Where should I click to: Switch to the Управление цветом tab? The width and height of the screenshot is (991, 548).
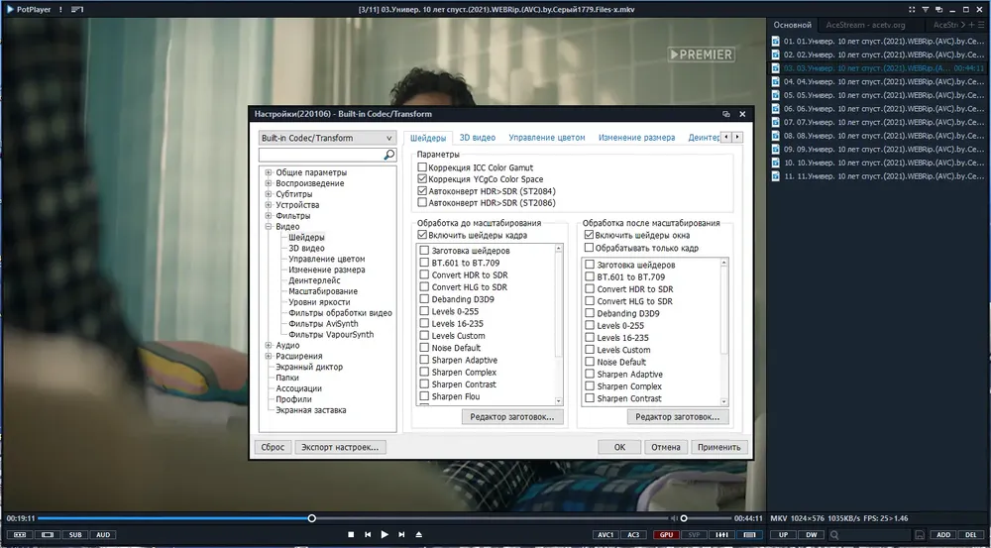pyautogui.click(x=547, y=137)
